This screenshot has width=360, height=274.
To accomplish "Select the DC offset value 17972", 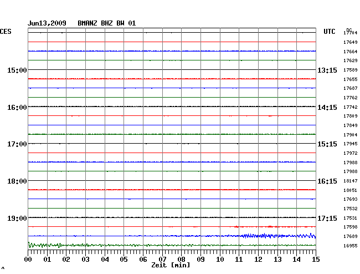I will [x=351, y=153].
